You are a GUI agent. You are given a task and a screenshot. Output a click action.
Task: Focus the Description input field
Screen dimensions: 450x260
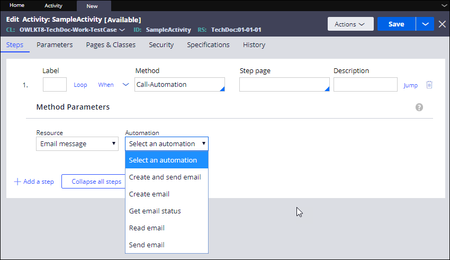click(365, 85)
